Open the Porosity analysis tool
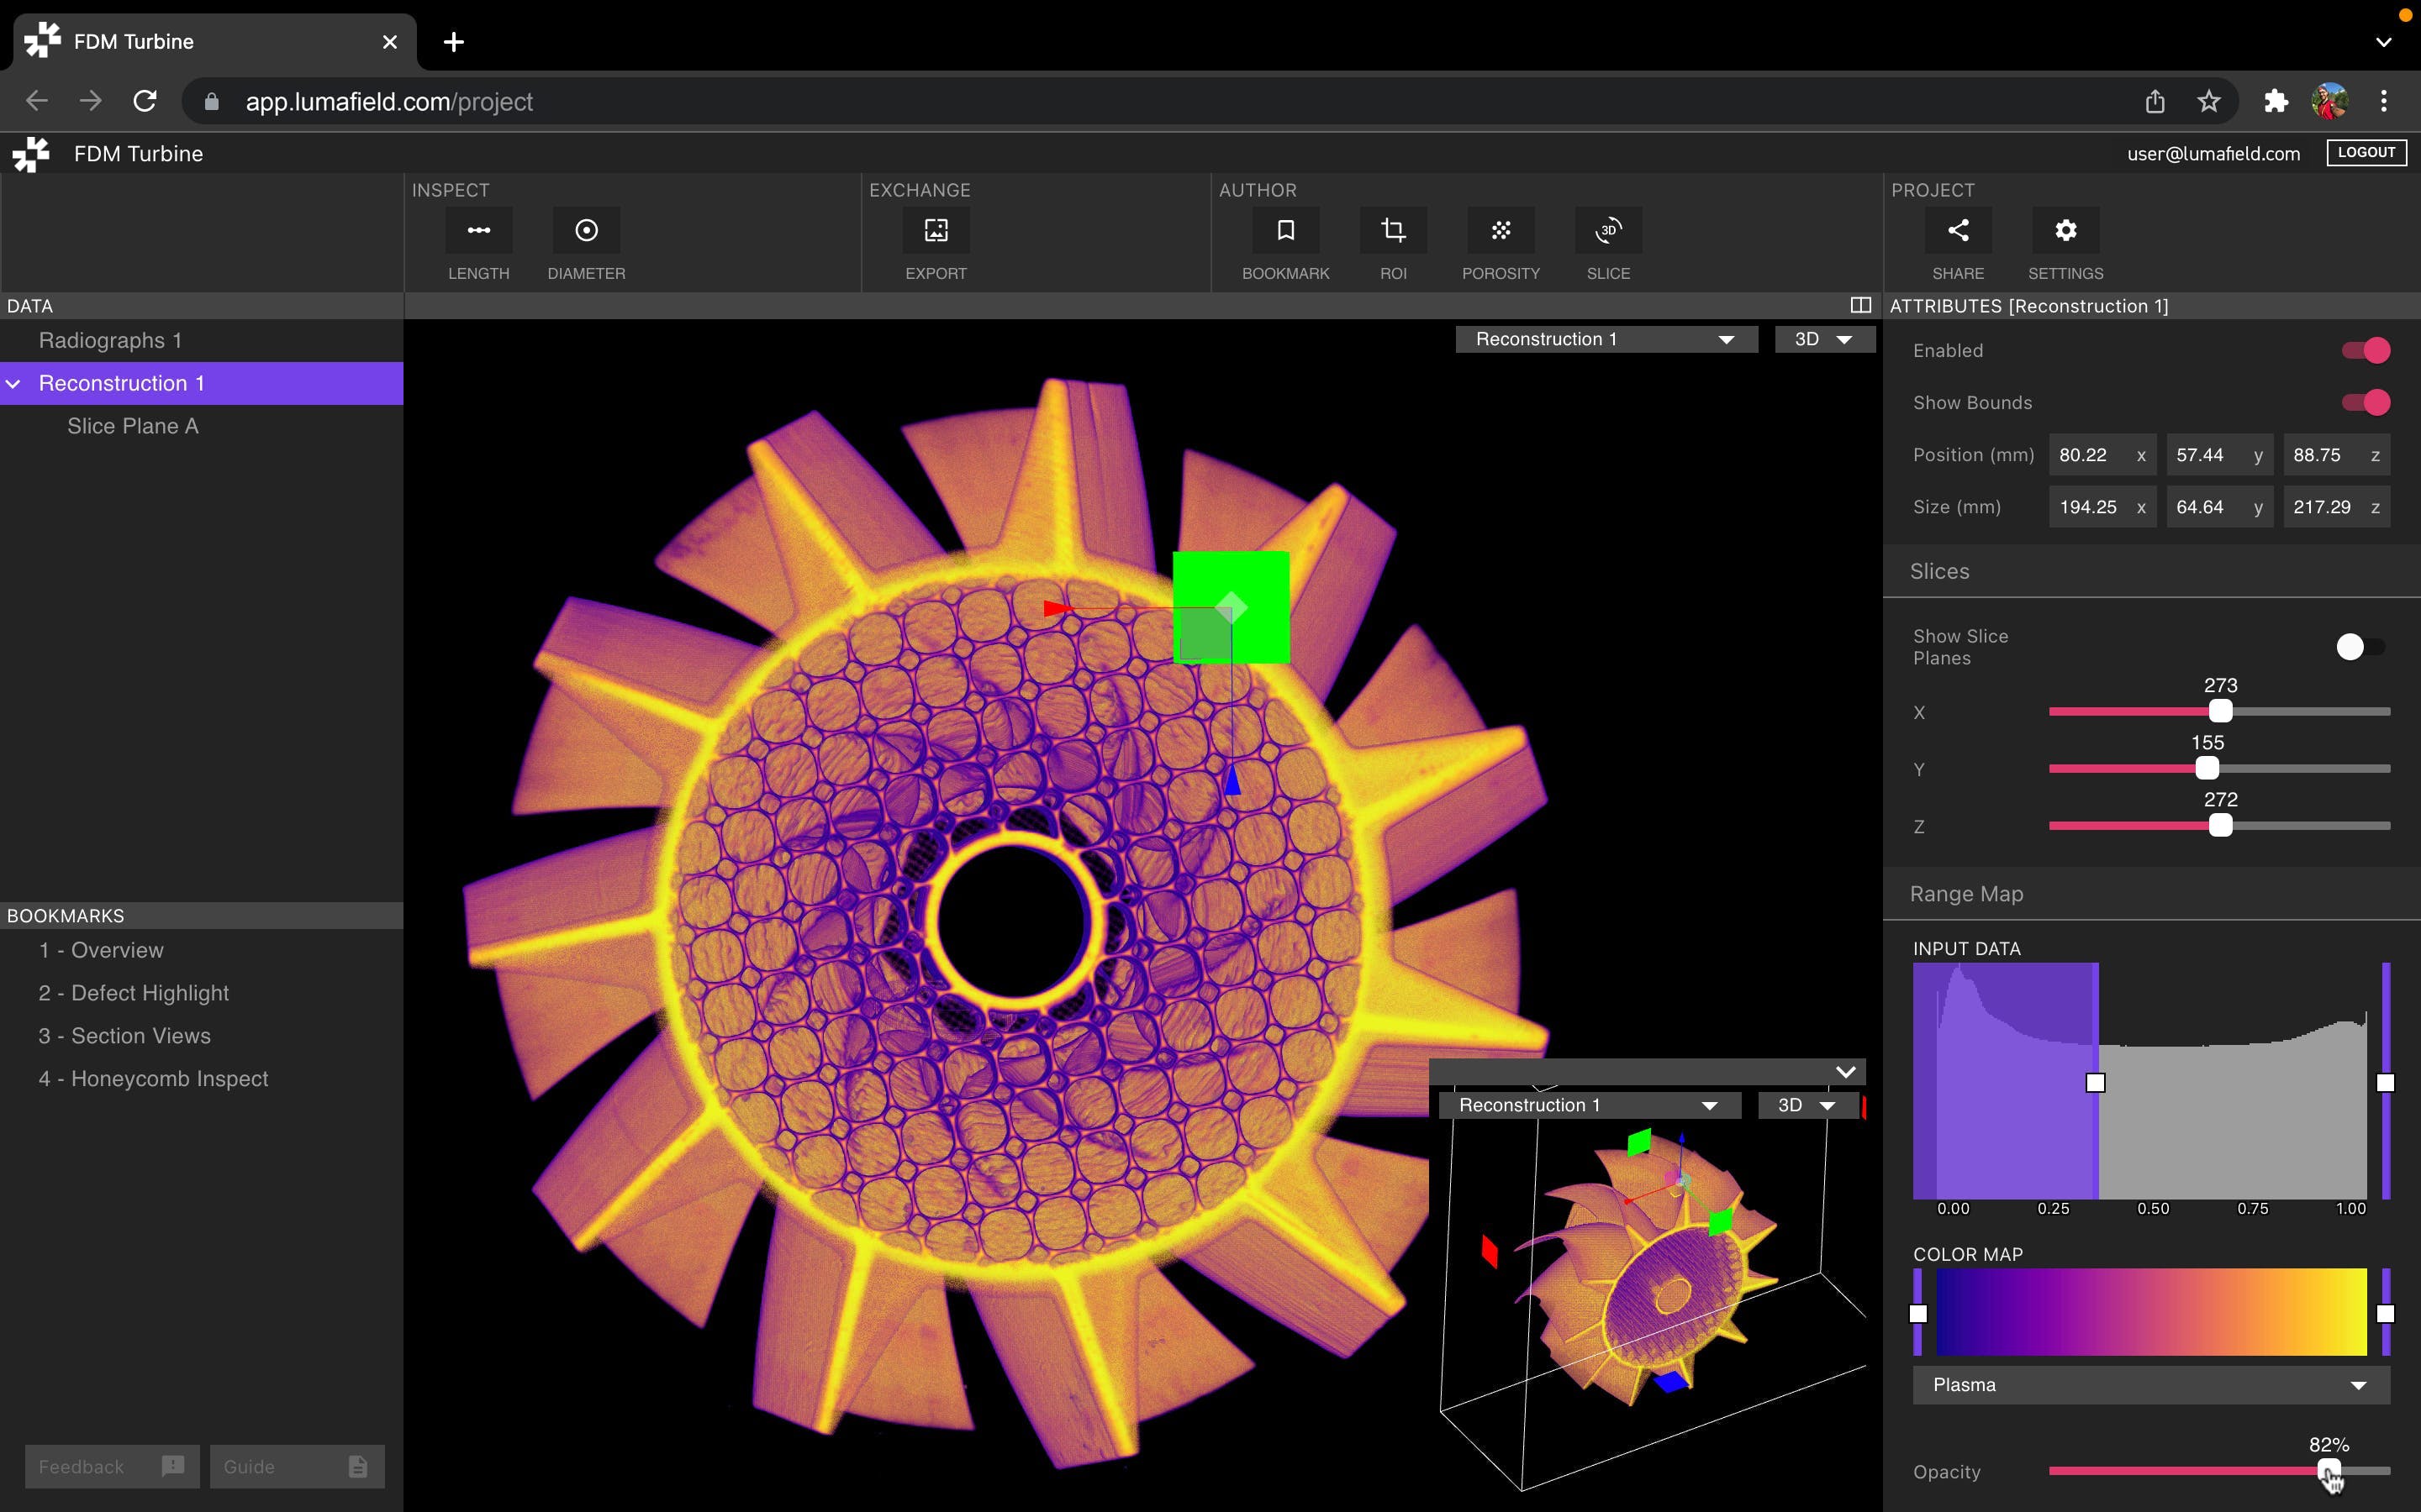This screenshot has width=2421, height=1512. point(1501,231)
